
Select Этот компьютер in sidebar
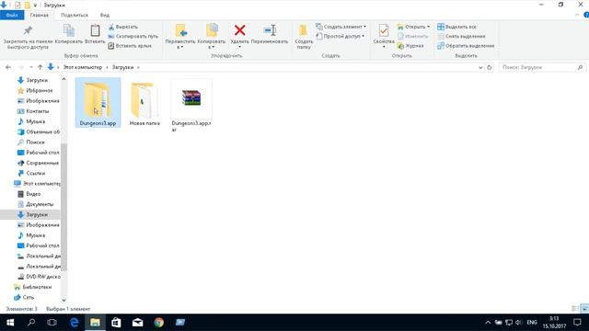[37, 184]
